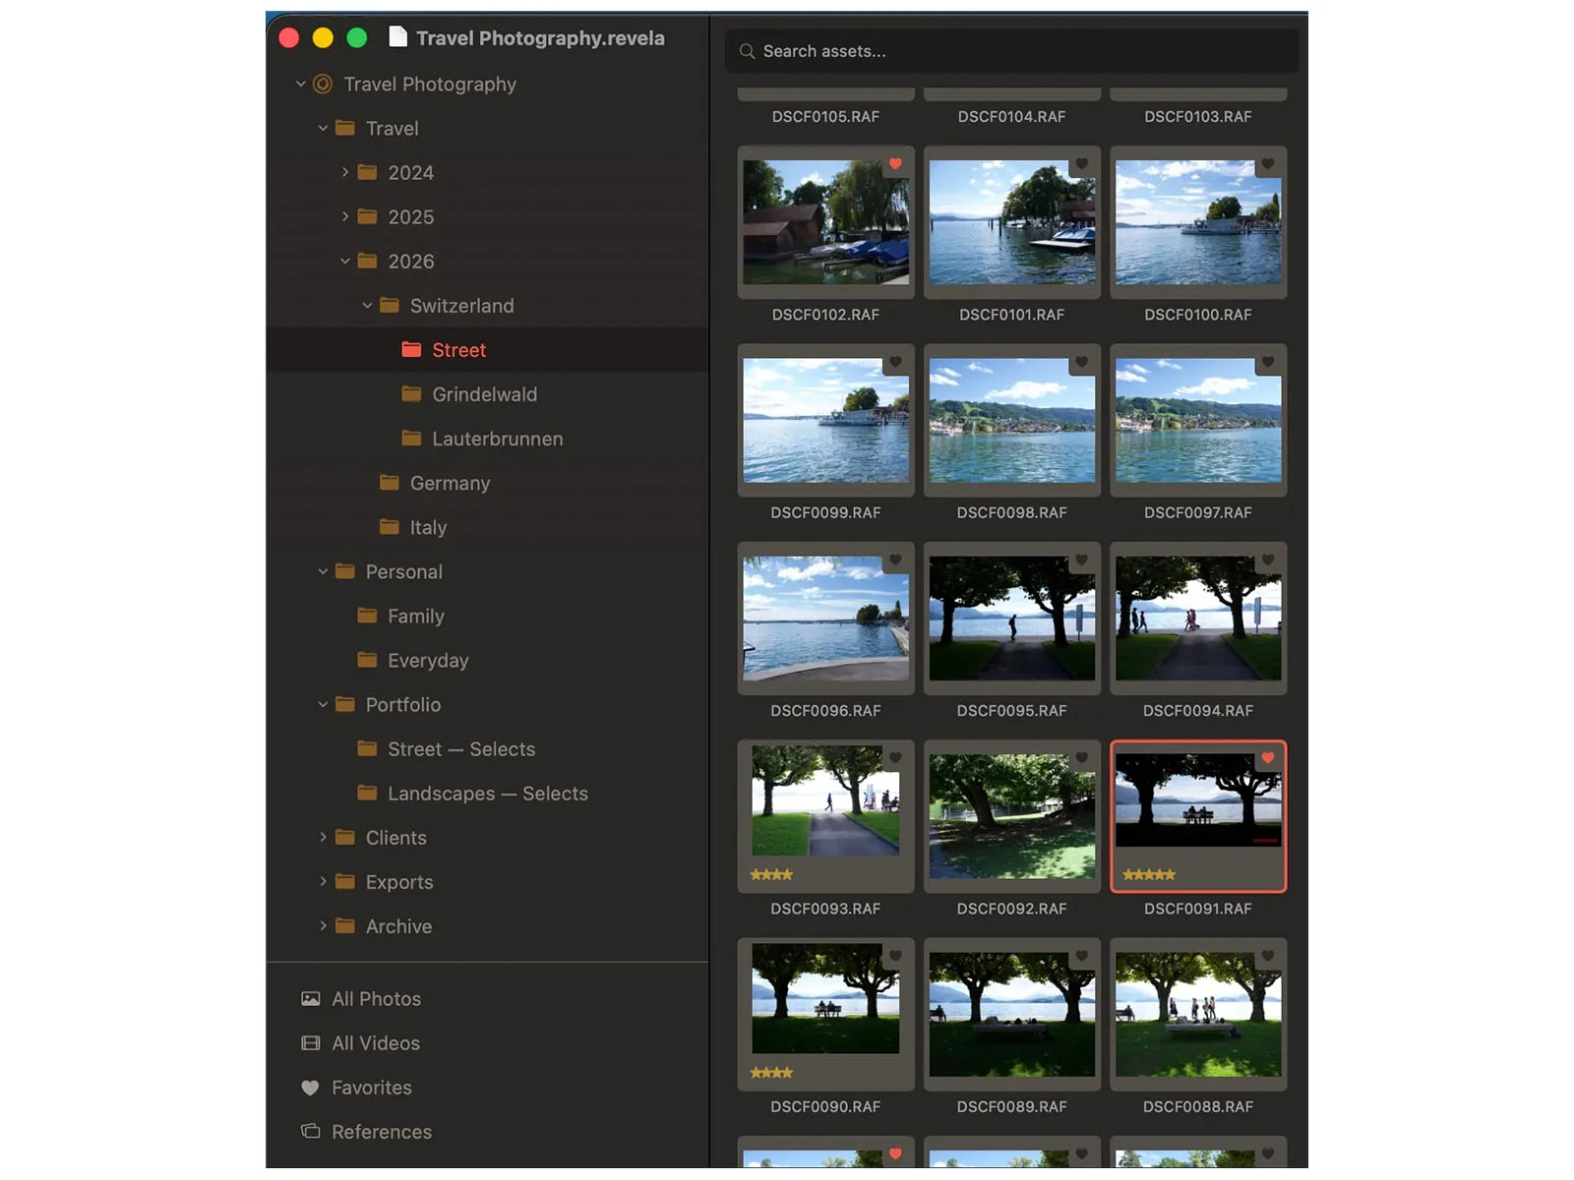Viewport: 1574px width, 1180px height.
Task: Expand the Clients folder chevron
Action: point(323,838)
